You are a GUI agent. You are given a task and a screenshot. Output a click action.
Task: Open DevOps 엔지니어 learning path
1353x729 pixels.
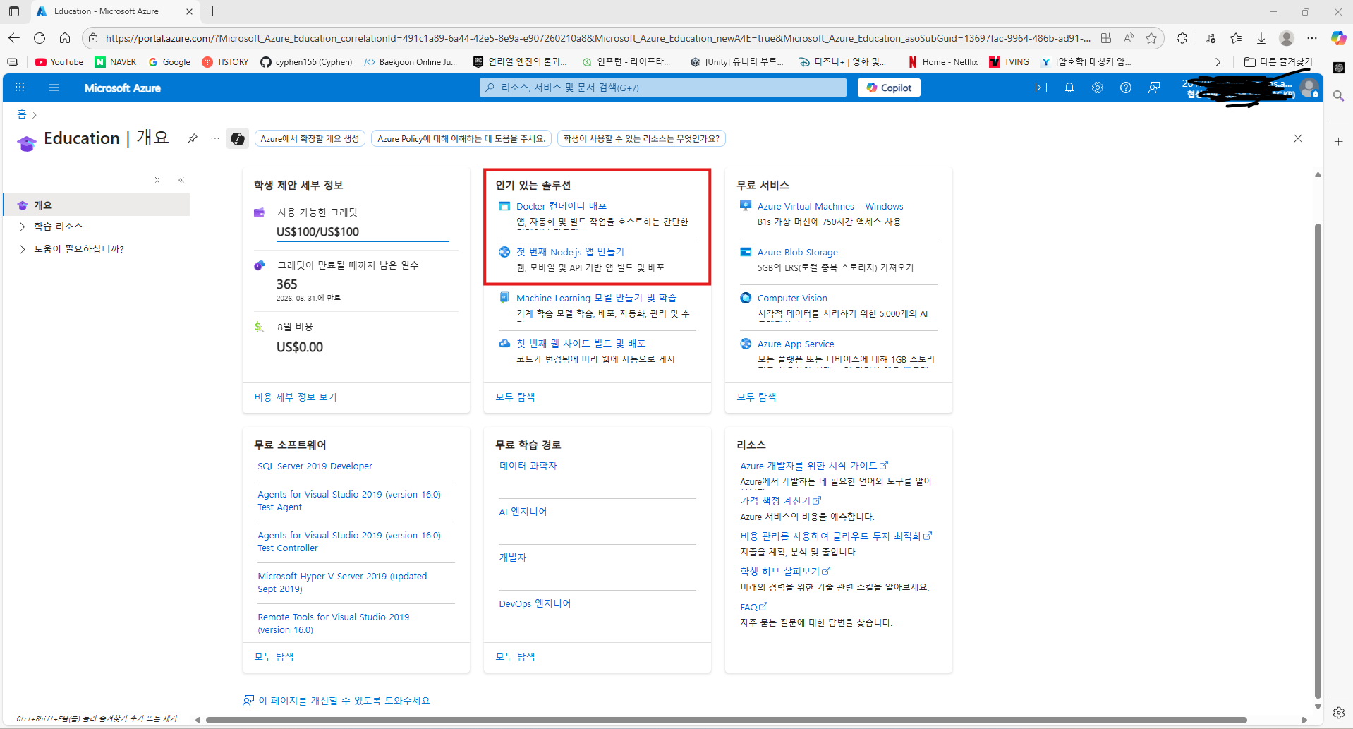(x=535, y=603)
